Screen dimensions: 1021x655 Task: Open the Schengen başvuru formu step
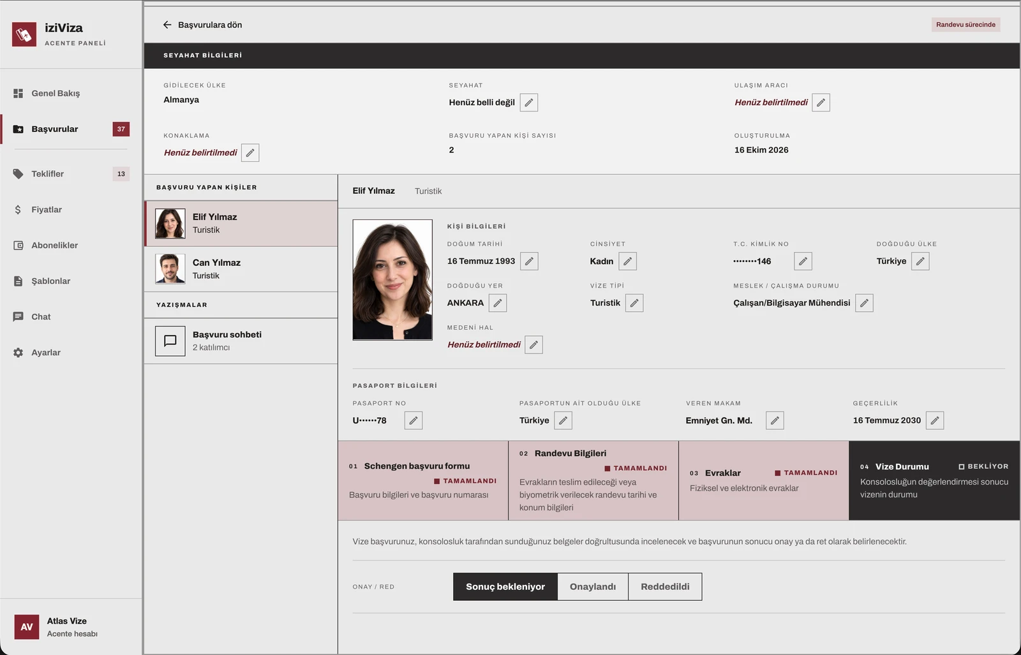[x=423, y=481]
